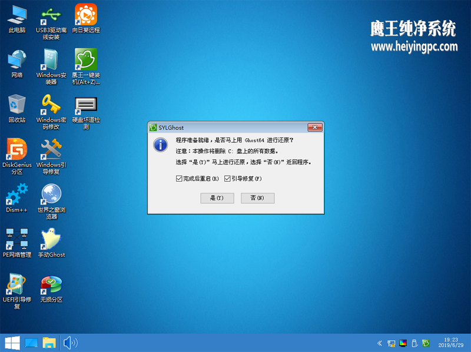Close the SYLGhost dialog
The height and width of the screenshot is (352, 471).
(315, 128)
